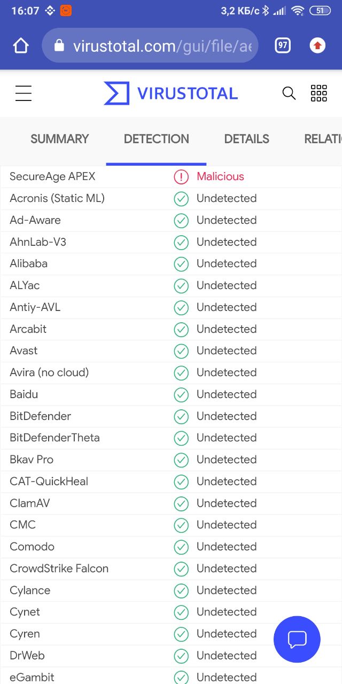This screenshot has height=684, width=342.
Task: Open the blue chat bubble button
Action: (x=297, y=639)
